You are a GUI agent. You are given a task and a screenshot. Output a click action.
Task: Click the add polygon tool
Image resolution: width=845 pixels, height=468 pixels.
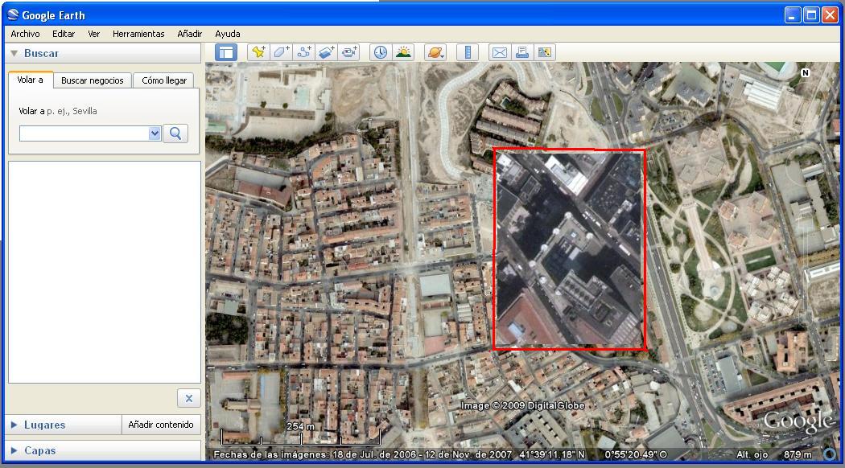click(281, 52)
